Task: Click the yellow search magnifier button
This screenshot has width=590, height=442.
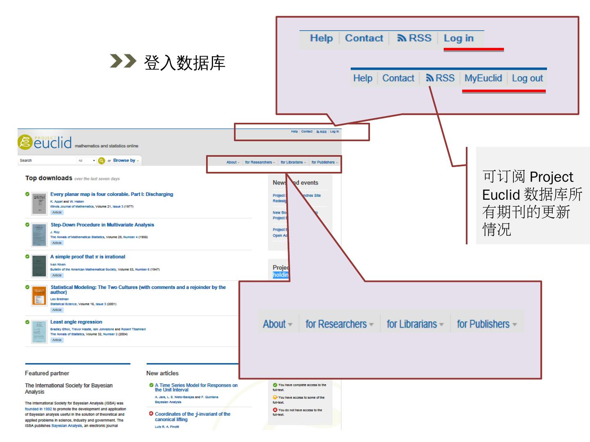Action: 102,160
